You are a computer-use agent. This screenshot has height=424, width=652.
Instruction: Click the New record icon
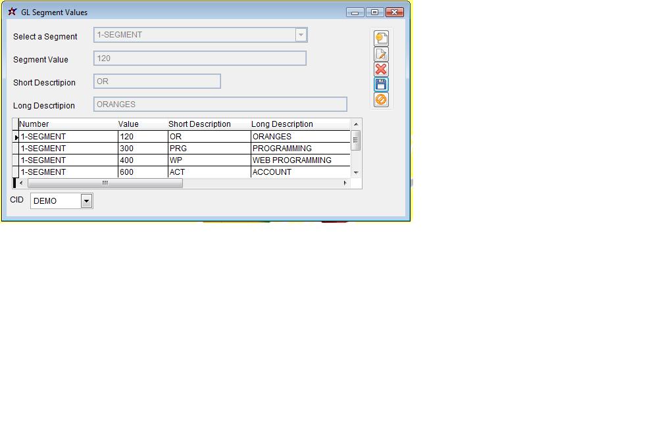click(x=381, y=39)
